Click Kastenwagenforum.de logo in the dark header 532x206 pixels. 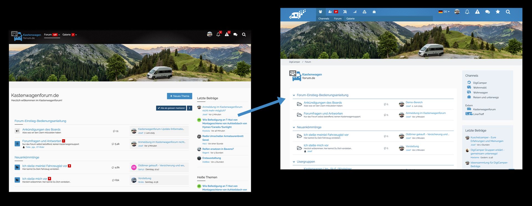click(26, 36)
